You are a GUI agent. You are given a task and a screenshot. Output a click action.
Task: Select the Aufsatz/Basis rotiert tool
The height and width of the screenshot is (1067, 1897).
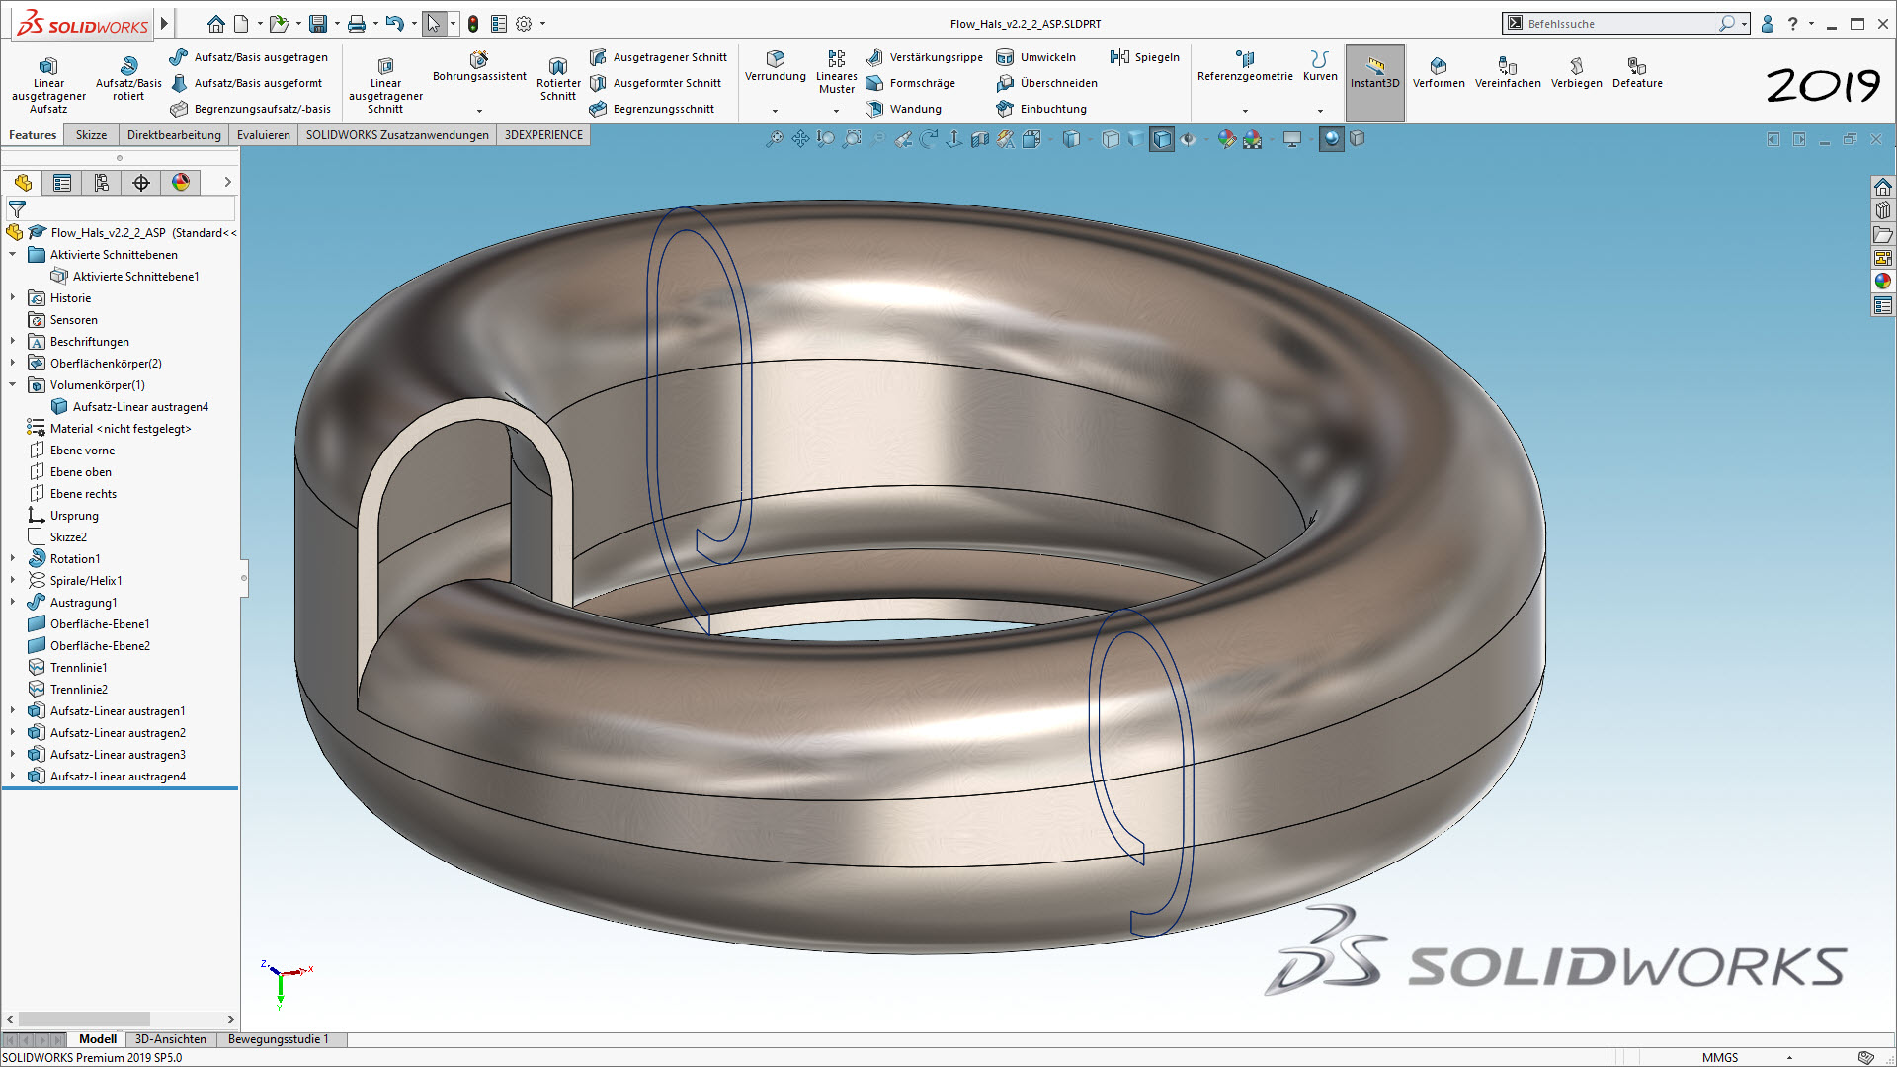(128, 78)
